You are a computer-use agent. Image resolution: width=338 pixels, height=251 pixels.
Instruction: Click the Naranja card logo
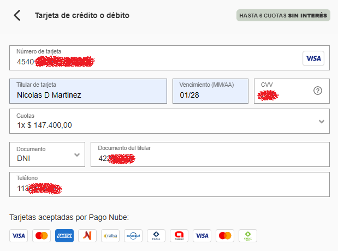tap(87, 236)
